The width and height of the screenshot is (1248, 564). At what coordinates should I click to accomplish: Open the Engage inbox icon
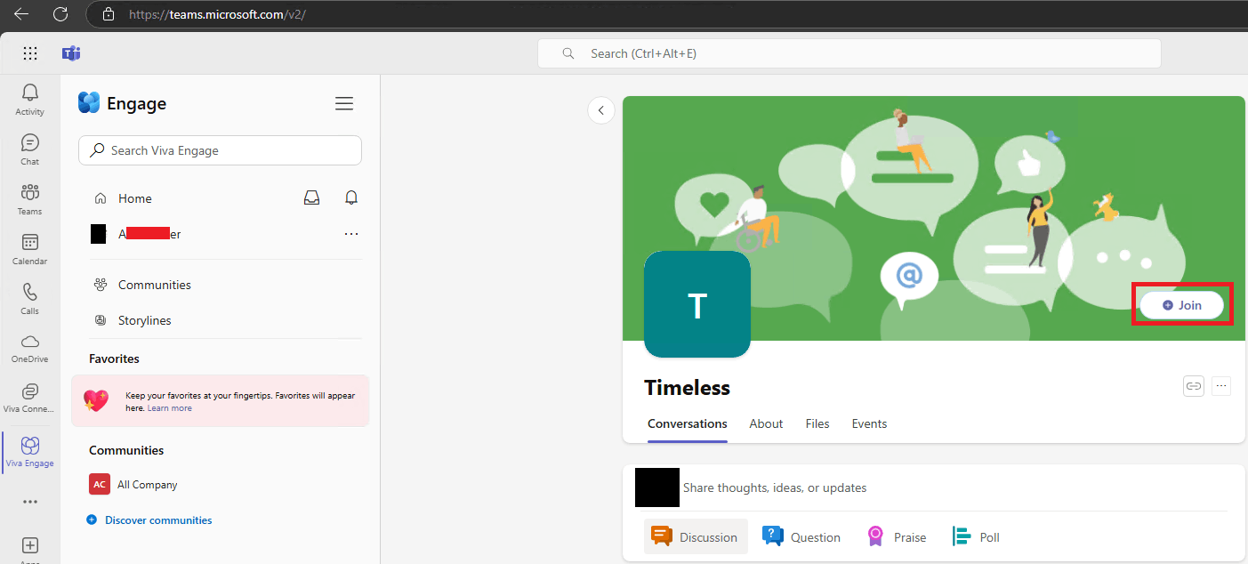[x=311, y=198]
